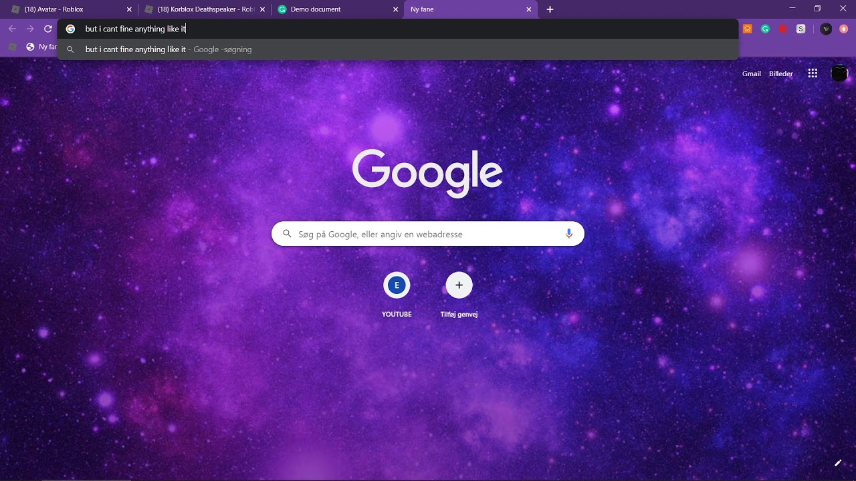Open a new tab with the plus button
The image size is (856, 481).
pyautogui.click(x=550, y=9)
